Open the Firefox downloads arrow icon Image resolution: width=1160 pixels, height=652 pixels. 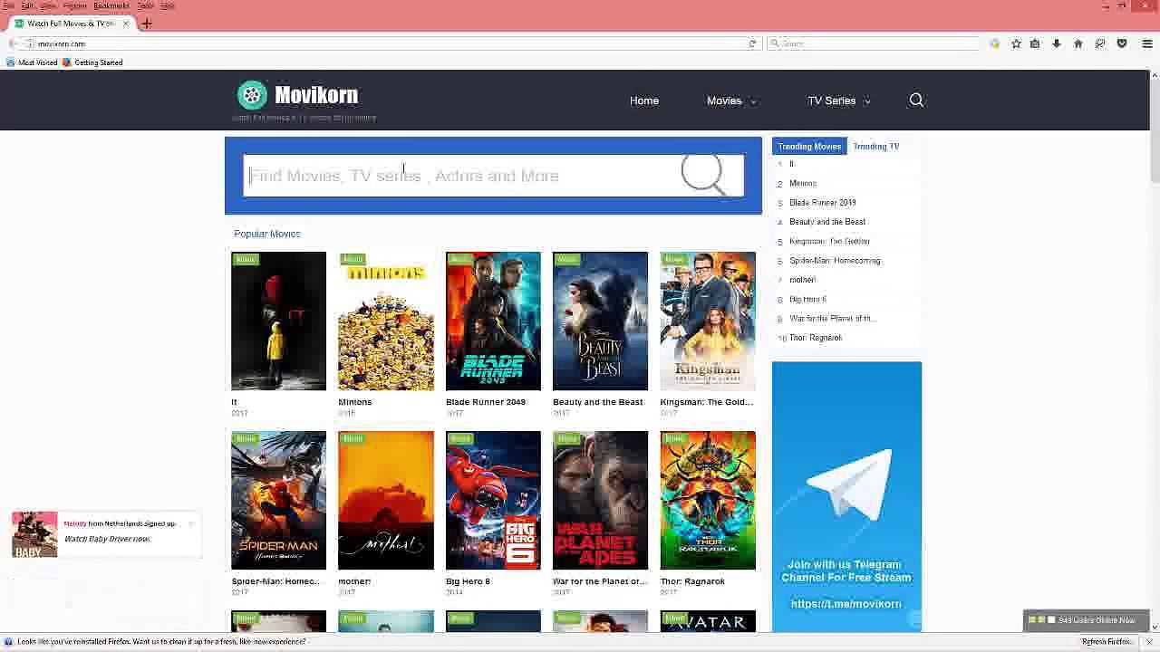point(1056,43)
